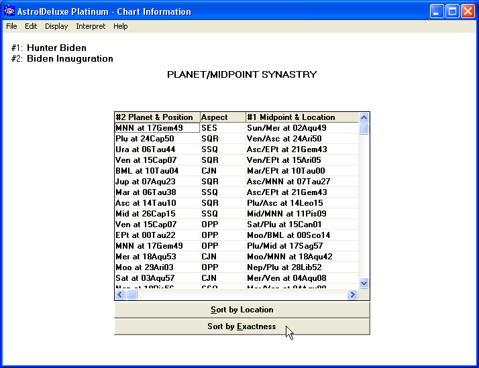Select the 'Ura at 06Tau44' cell
The height and width of the screenshot is (368, 479).
coord(158,149)
